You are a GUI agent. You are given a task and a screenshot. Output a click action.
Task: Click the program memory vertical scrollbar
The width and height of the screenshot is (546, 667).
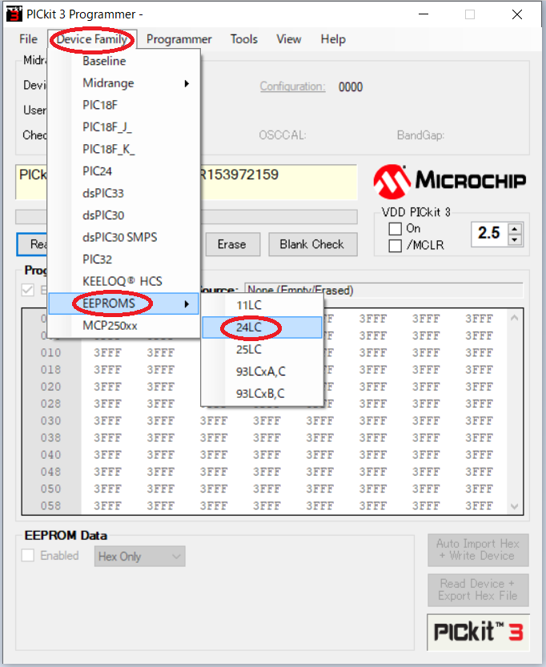[515, 408]
